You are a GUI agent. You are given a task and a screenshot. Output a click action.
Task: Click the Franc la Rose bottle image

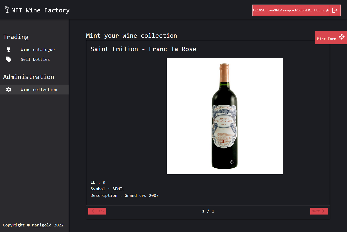pyautogui.click(x=224, y=116)
